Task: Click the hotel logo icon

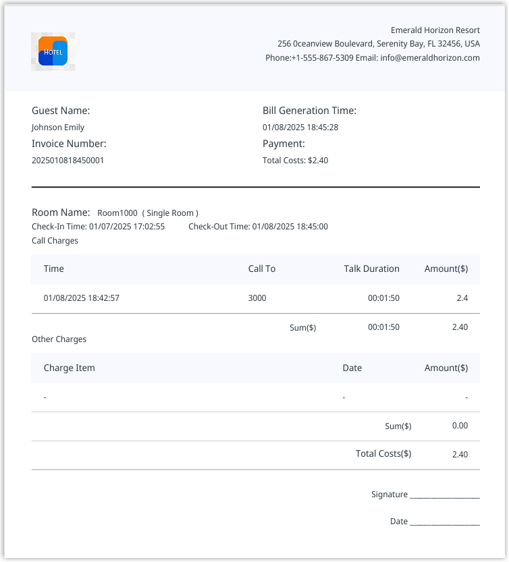Action: pos(53,51)
